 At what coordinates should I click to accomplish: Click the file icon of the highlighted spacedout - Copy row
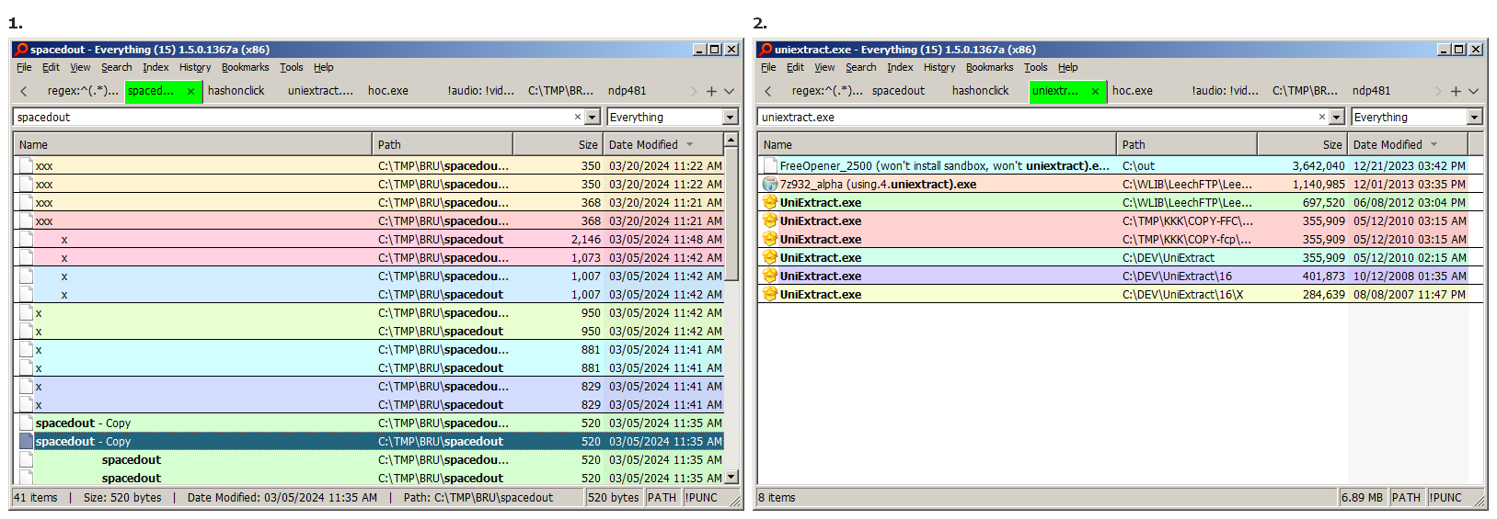[x=26, y=442]
